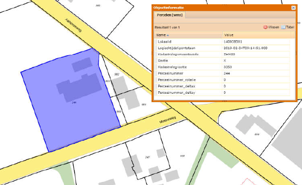The width and height of the screenshot is (302, 185).
Task: Click the Perceelnummer row in table
Action: click(222, 74)
